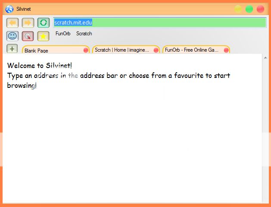271x207 pixels.
Task: Click the Silvinet globe icon in title bar
Action: pyautogui.click(x=9, y=9)
